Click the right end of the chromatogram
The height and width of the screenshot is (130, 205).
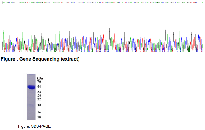[202, 45]
